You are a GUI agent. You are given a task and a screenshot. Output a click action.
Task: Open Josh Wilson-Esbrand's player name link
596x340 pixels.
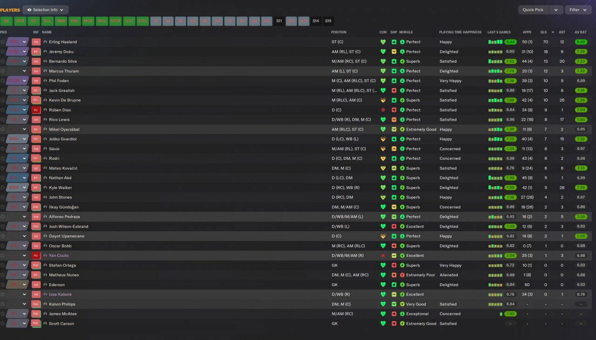[68, 227]
